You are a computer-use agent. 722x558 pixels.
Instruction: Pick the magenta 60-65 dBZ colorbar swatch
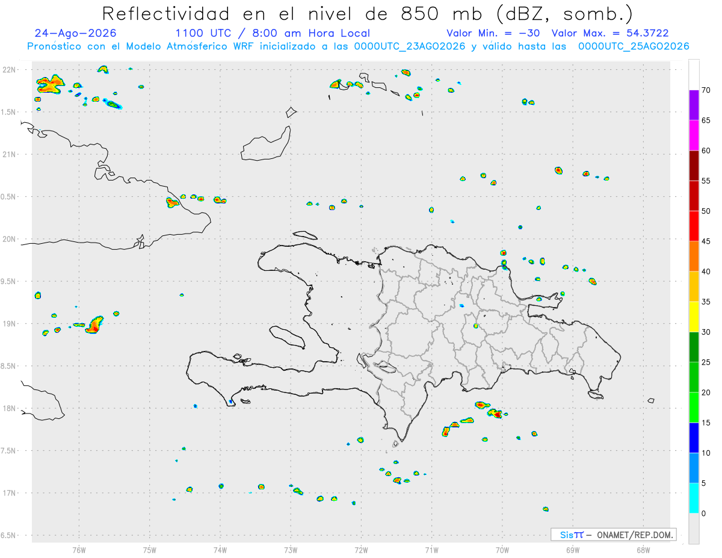694,135
